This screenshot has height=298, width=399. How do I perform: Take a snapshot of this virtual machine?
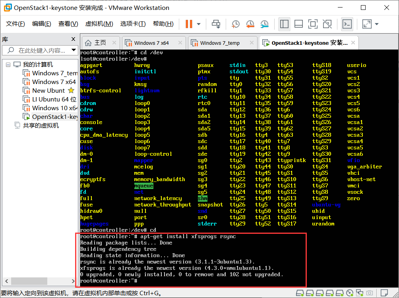(236, 24)
